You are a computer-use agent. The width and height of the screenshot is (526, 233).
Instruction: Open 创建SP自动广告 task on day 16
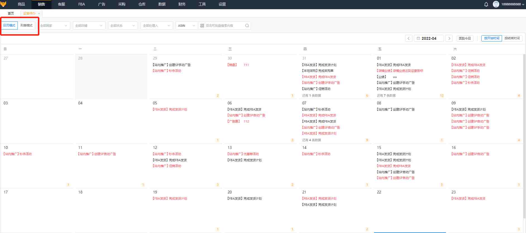point(470,154)
